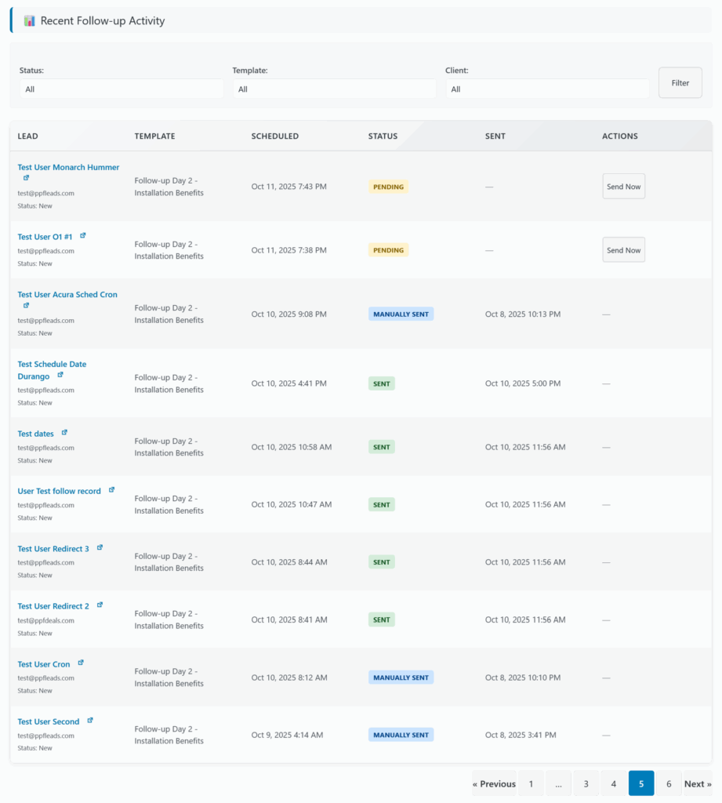The image size is (722, 803).
Task: Click the Filter button
Action: click(x=680, y=83)
